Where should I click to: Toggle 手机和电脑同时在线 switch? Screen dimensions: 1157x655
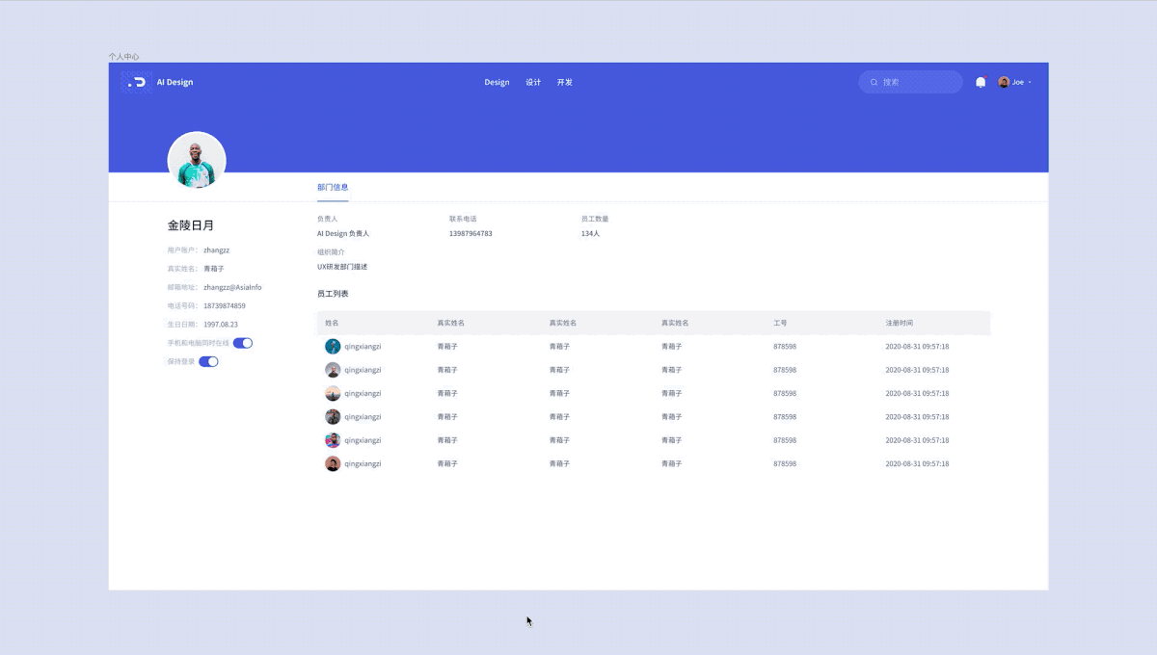click(x=243, y=343)
